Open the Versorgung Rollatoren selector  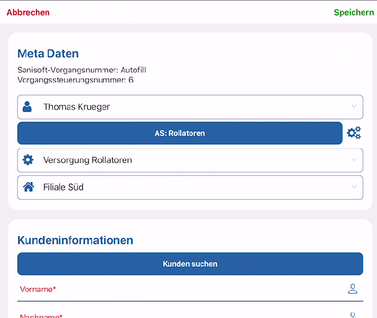(190, 160)
